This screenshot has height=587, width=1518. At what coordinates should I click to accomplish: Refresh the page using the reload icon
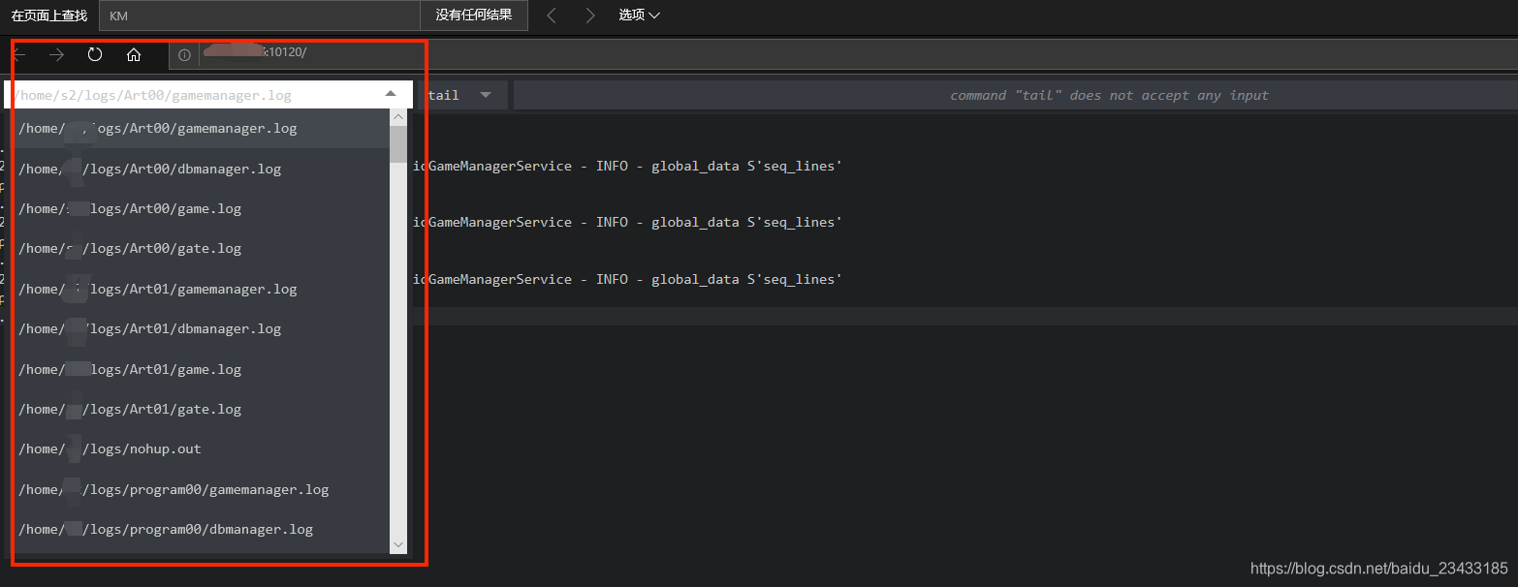coord(94,54)
